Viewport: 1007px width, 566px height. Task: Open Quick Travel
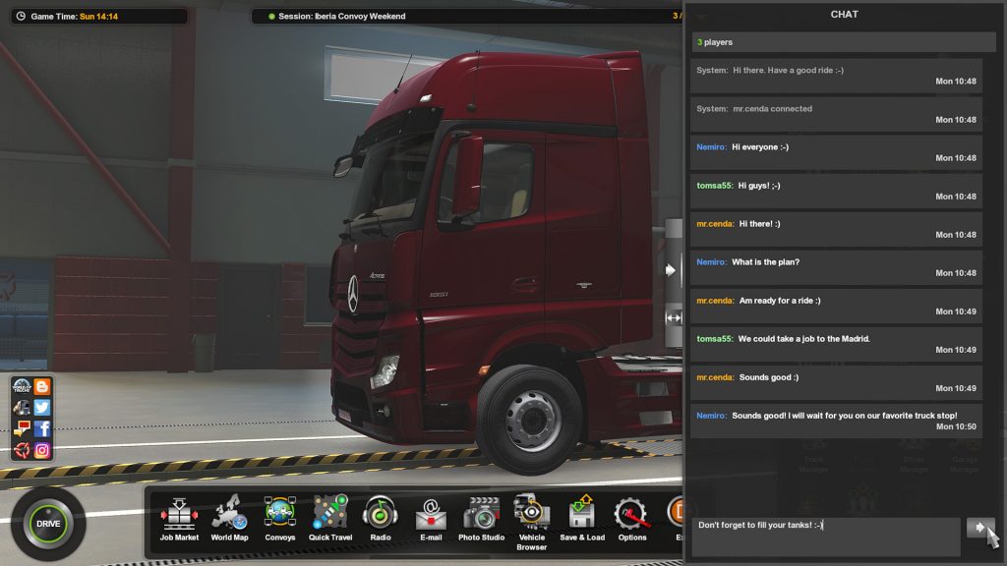(x=330, y=519)
